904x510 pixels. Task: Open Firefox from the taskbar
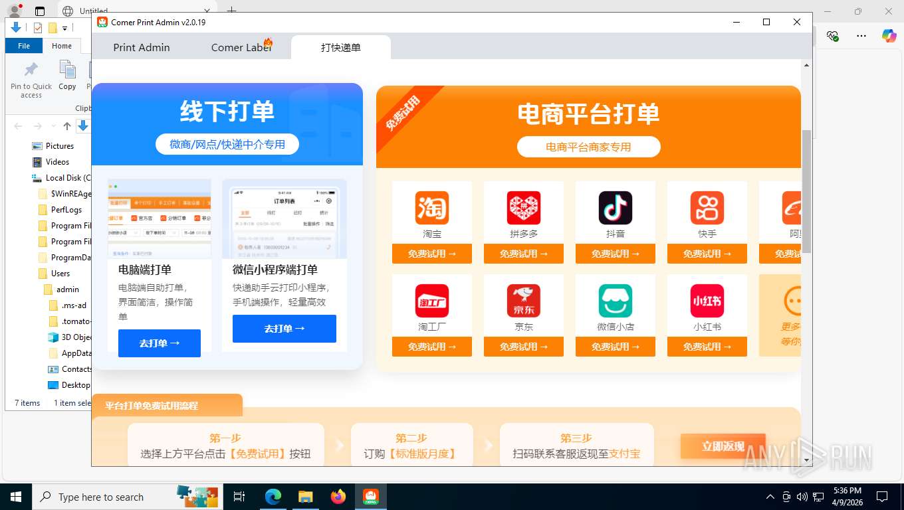(338, 497)
